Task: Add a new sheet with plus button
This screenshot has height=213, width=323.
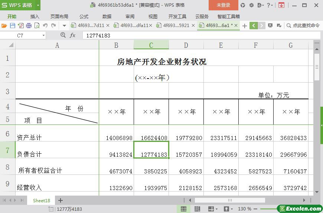Action: pos(61,200)
